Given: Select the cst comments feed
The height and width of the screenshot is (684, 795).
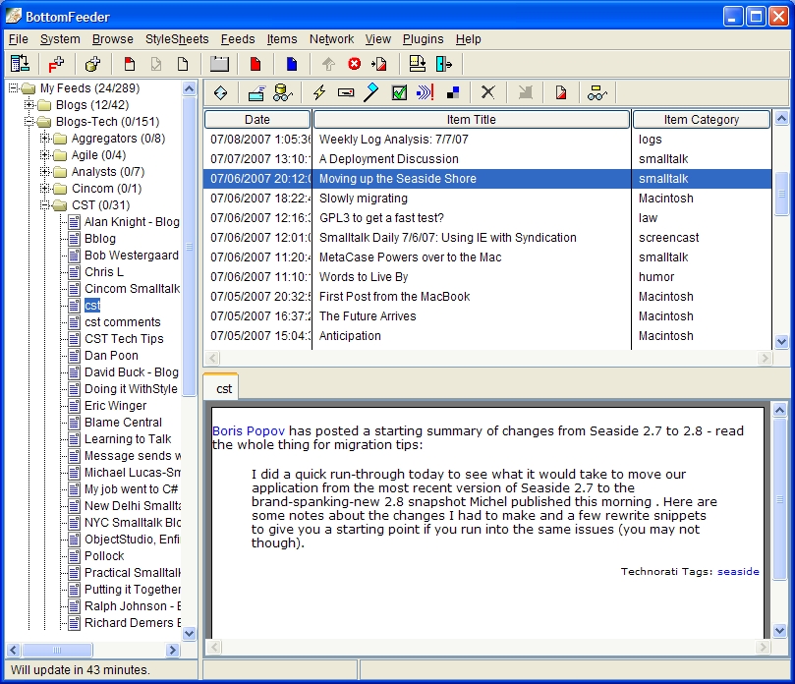Looking at the screenshot, I should pyautogui.click(x=122, y=322).
